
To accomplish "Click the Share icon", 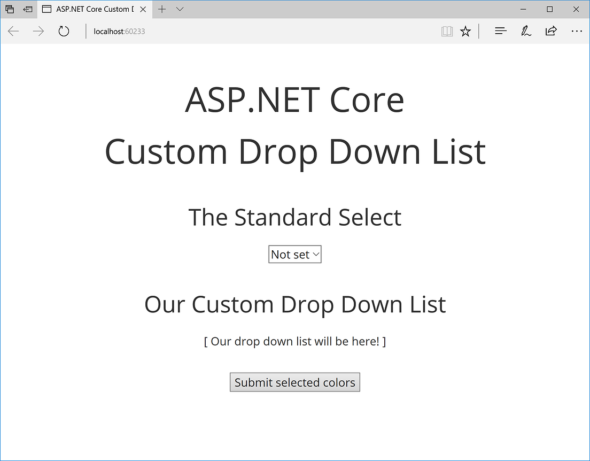I will (x=551, y=30).
